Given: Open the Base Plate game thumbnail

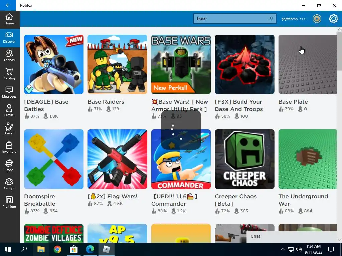Looking at the screenshot, I should pyautogui.click(x=308, y=64).
